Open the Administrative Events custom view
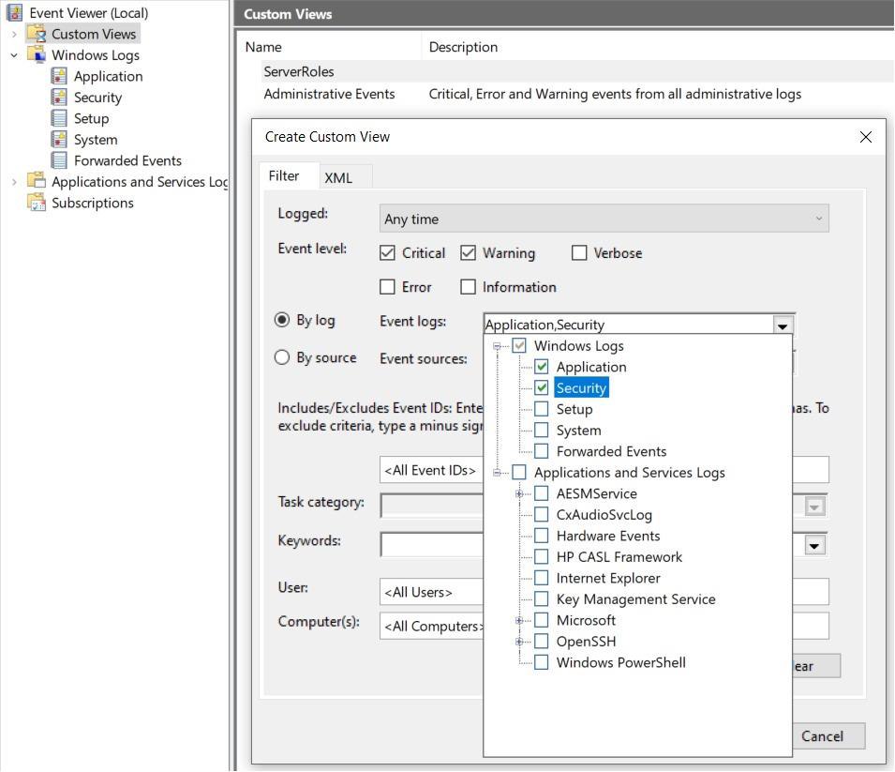The width and height of the screenshot is (895, 772). (x=329, y=94)
